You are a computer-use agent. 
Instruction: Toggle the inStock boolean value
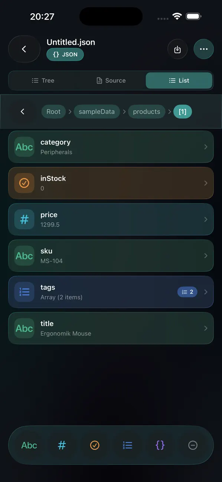tap(111, 183)
